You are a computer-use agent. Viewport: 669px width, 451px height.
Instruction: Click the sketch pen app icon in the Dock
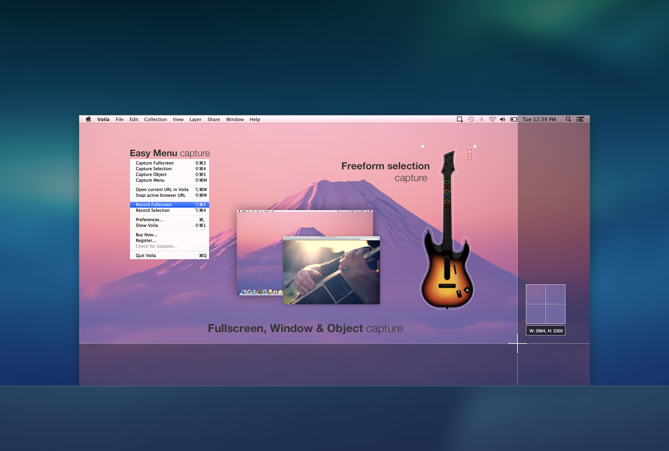(260, 292)
